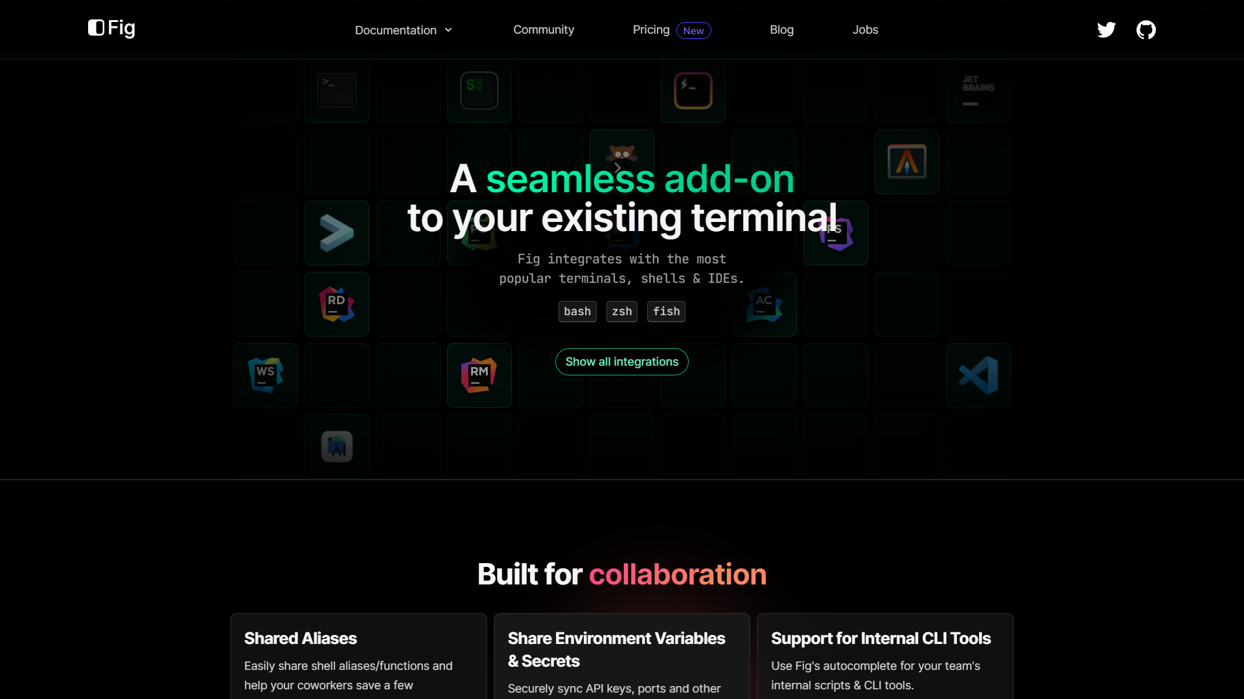Click the Rider RD icon tile

point(337,304)
